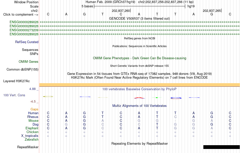The image size is (240, 153).
Task: Click the Rhesus species label
Action: [33, 117]
